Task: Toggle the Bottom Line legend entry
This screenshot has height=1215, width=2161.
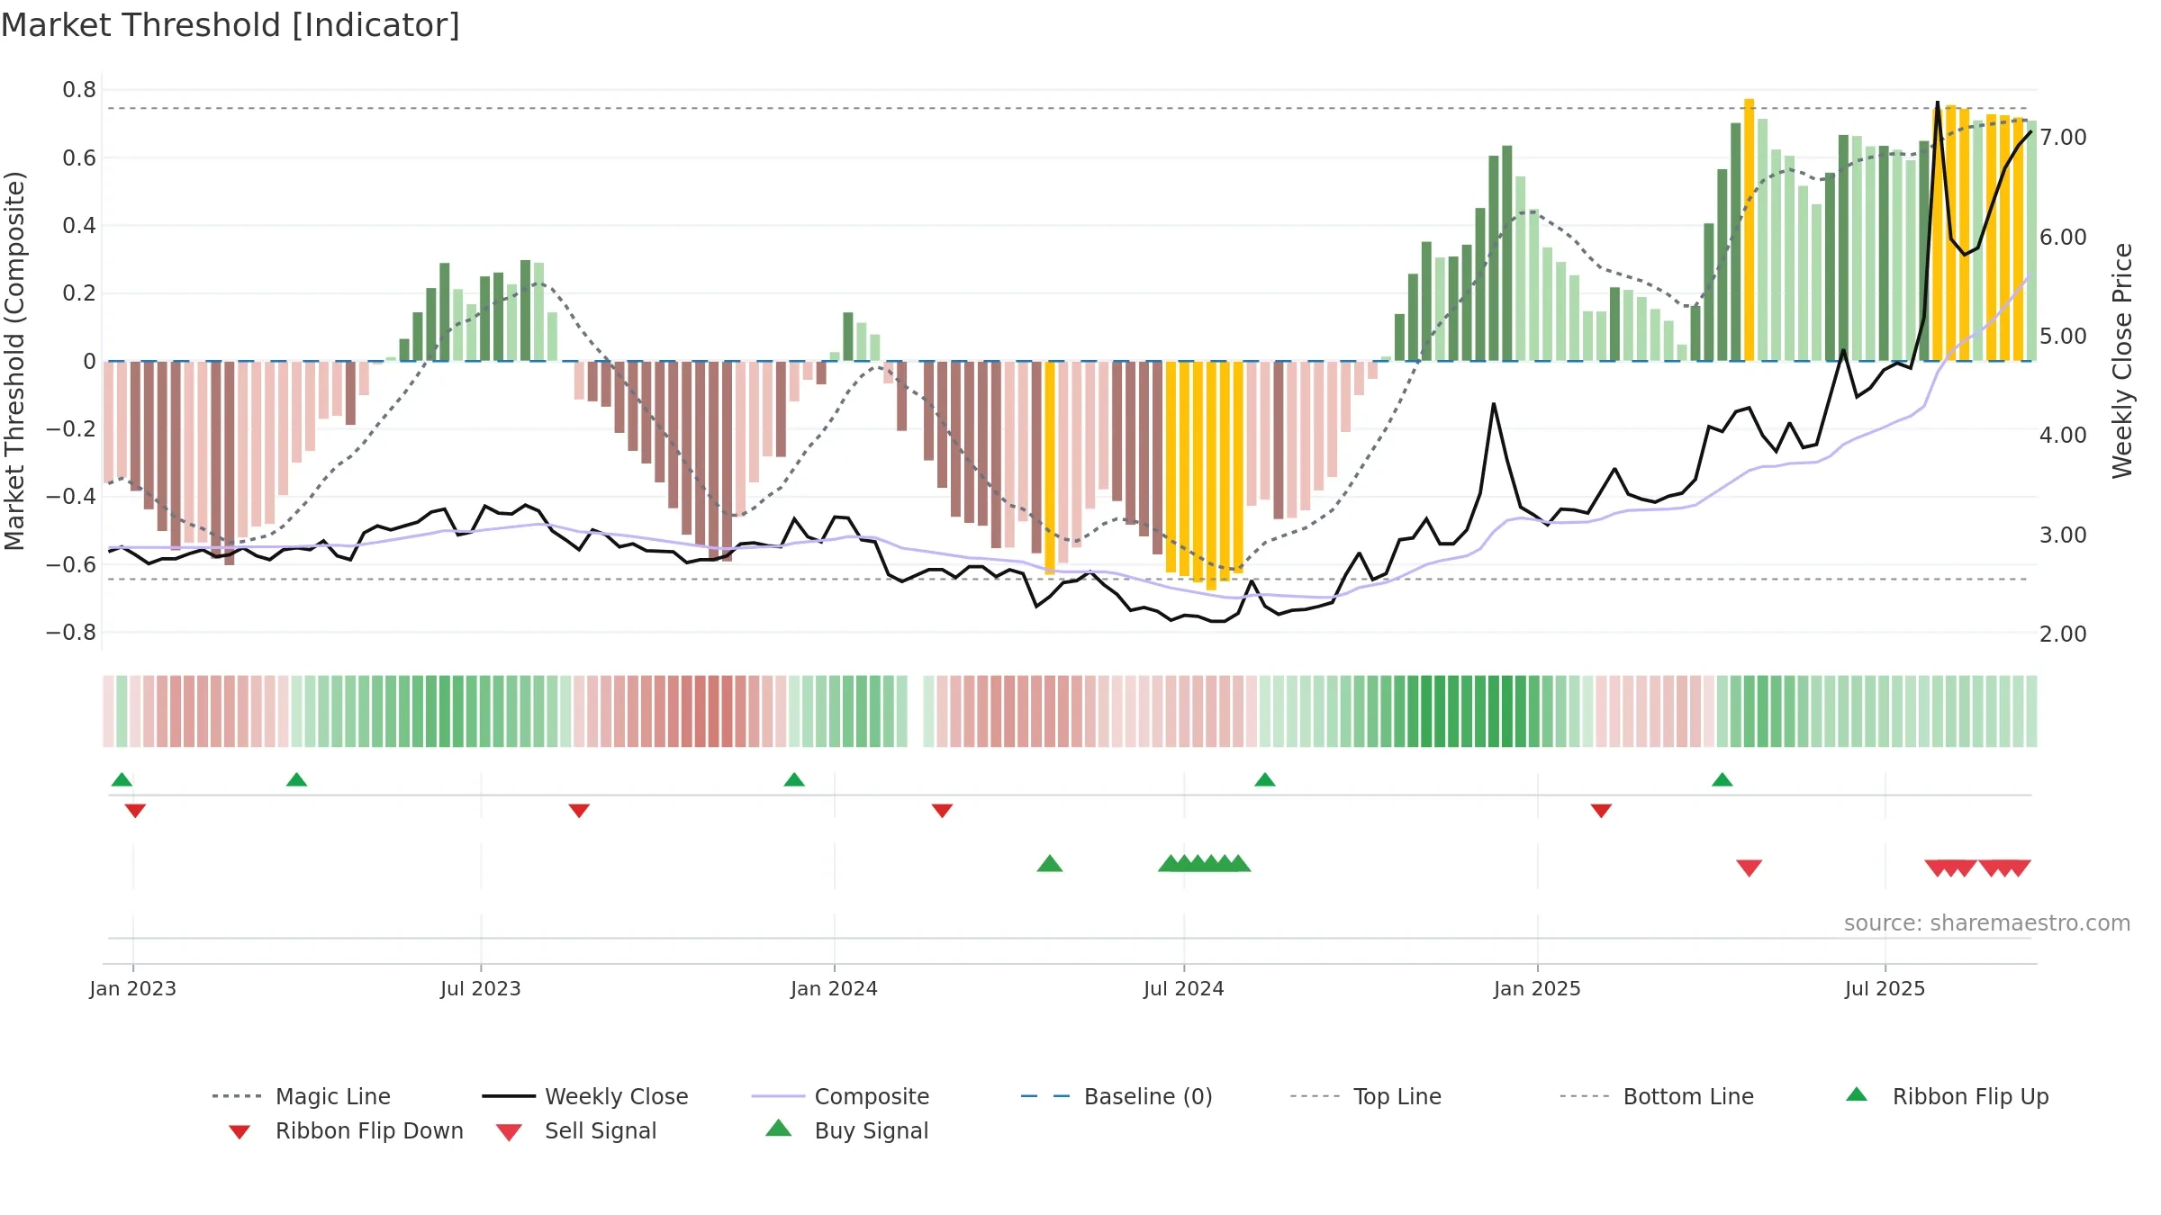Action: 1657,1096
